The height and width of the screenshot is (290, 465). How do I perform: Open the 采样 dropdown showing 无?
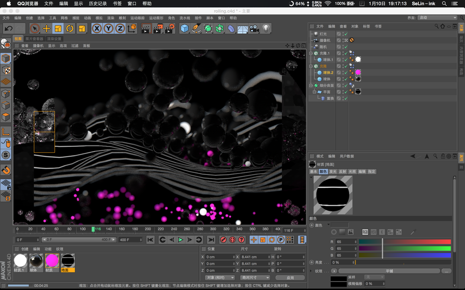click(x=374, y=277)
